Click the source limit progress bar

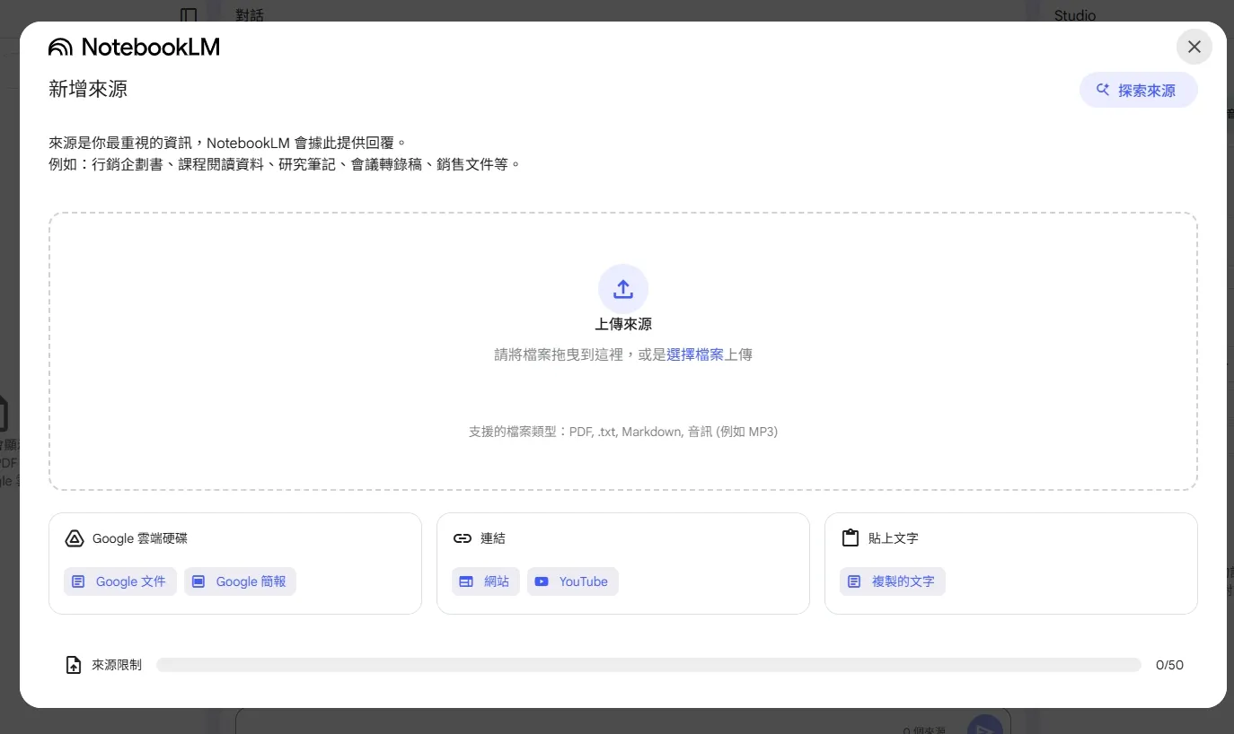[x=649, y=664]
